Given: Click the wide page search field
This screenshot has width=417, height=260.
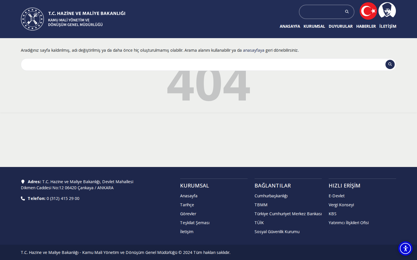Looking at the screenshot, I should (x=203, y=64).
